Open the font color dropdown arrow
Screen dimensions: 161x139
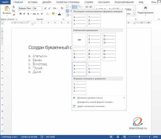[62, 14]
